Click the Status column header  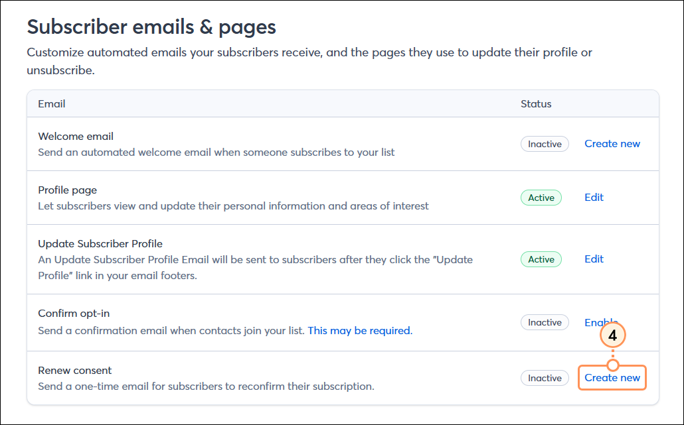536,103
